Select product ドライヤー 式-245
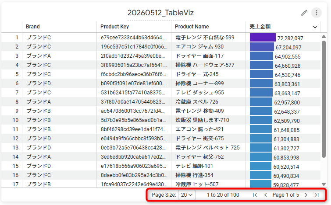Screen dimensions: 331x205 [x=197, y=74]
